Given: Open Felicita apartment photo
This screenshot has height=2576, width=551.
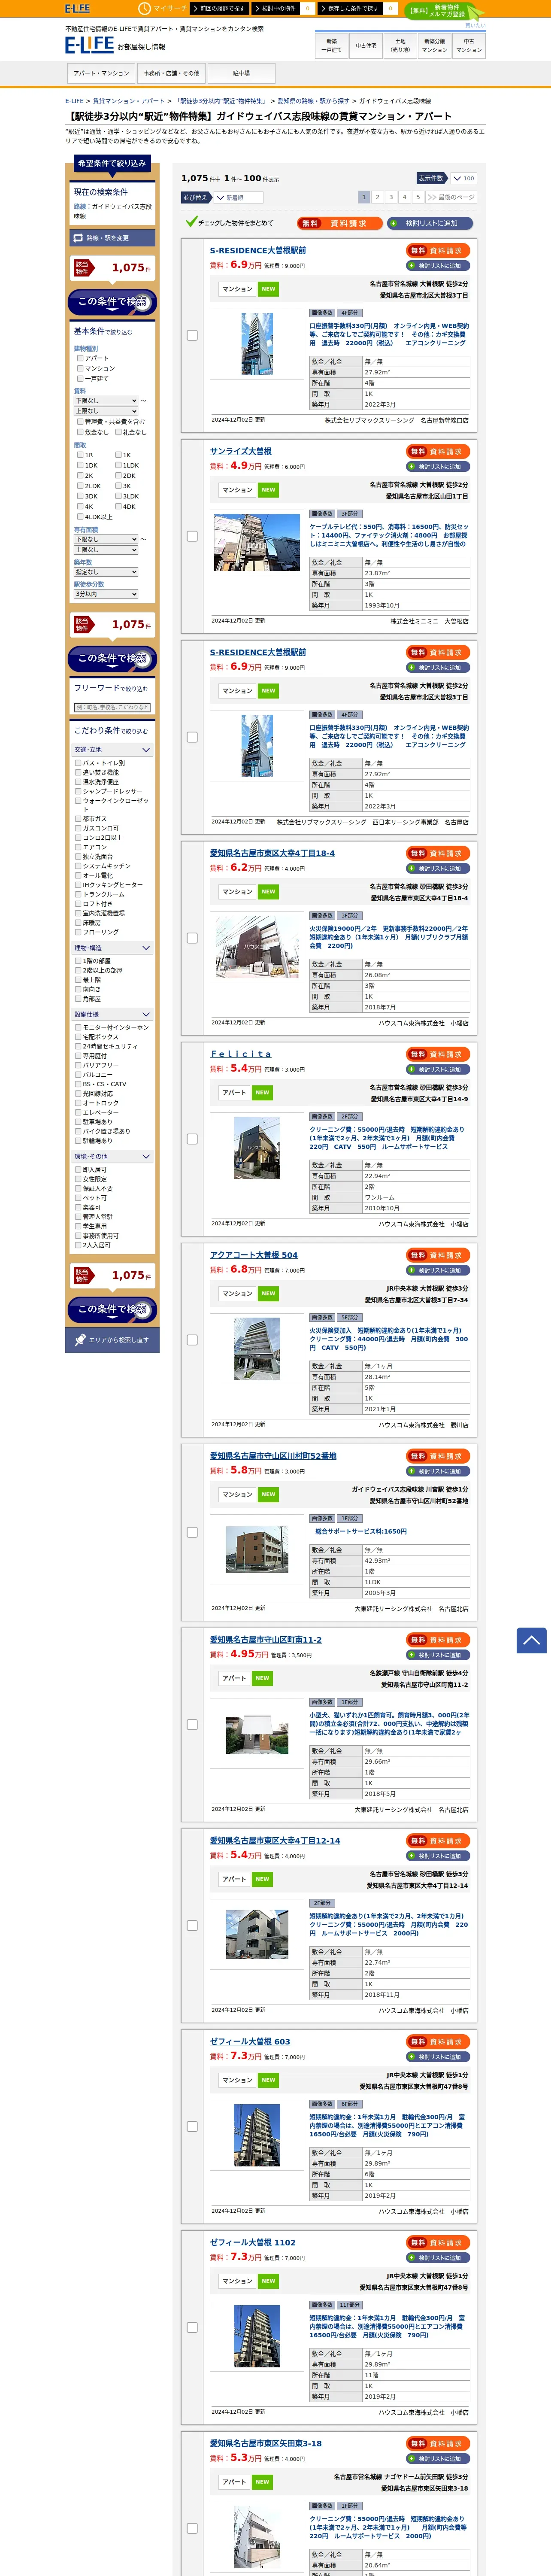Looking at the screenshot, I should (257, 1148).
